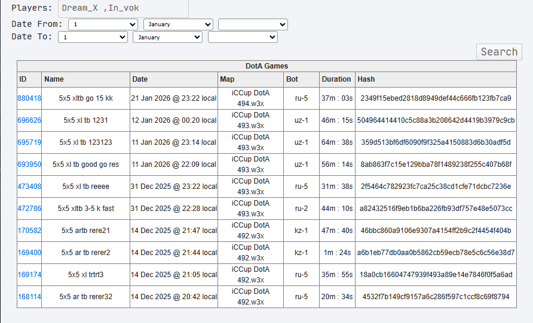Image resolution: width=533 pixels, height=323 pixels.
Task: Click bot 'ru-2' cell
Action: (x=301, y=209)
